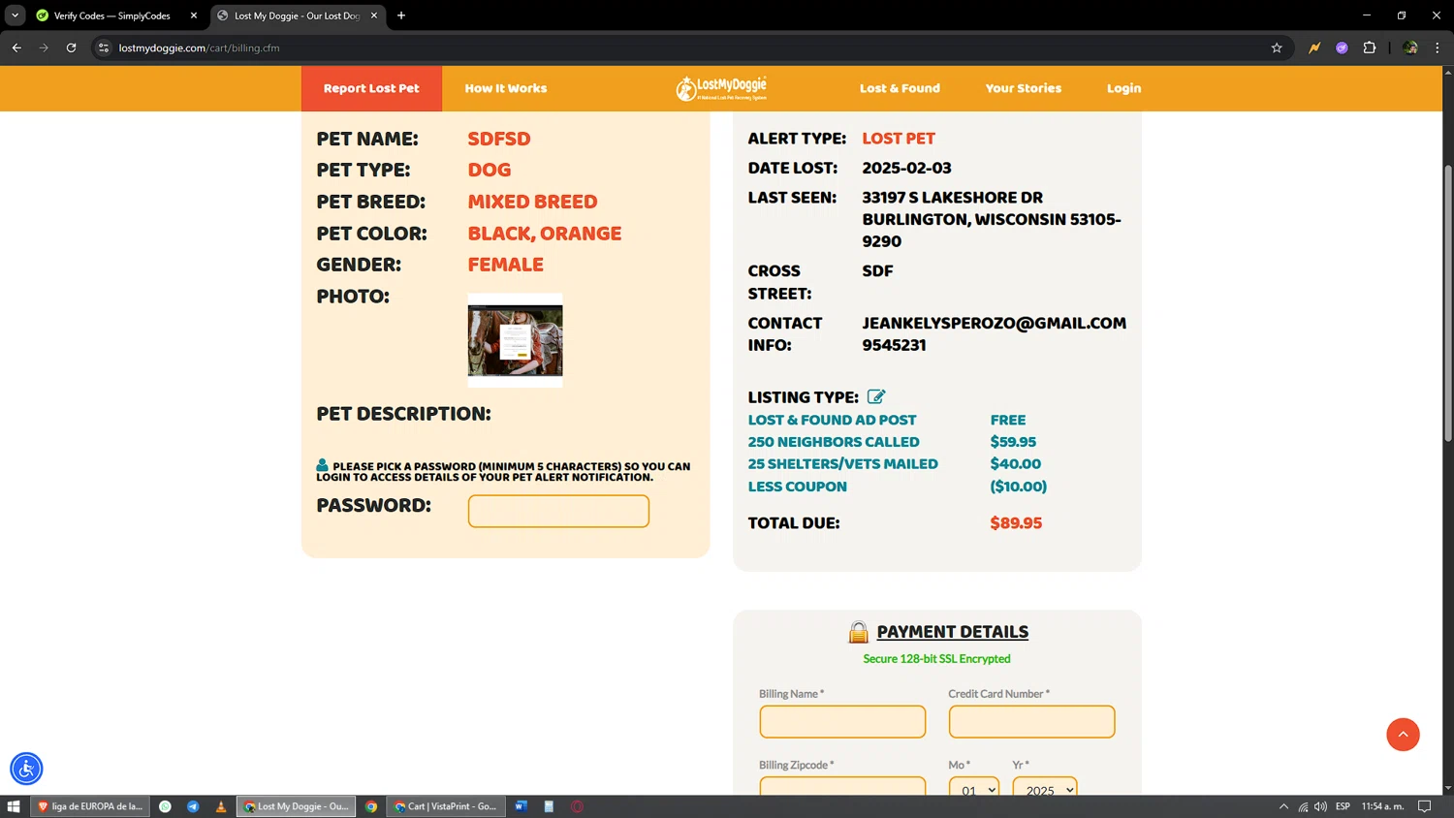Click the LostMyDoggie logo in header
The image size is (1454, 818).
point(721,88)
